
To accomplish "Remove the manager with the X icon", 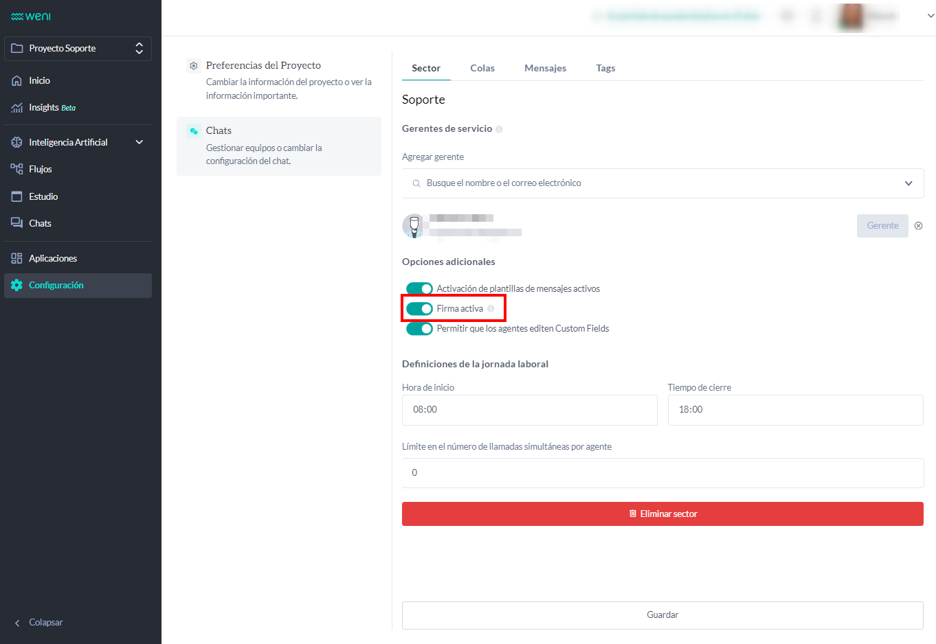I will [918, 226].
